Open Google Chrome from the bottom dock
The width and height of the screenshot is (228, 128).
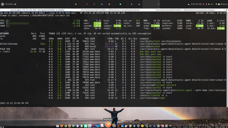pos(66,126)
